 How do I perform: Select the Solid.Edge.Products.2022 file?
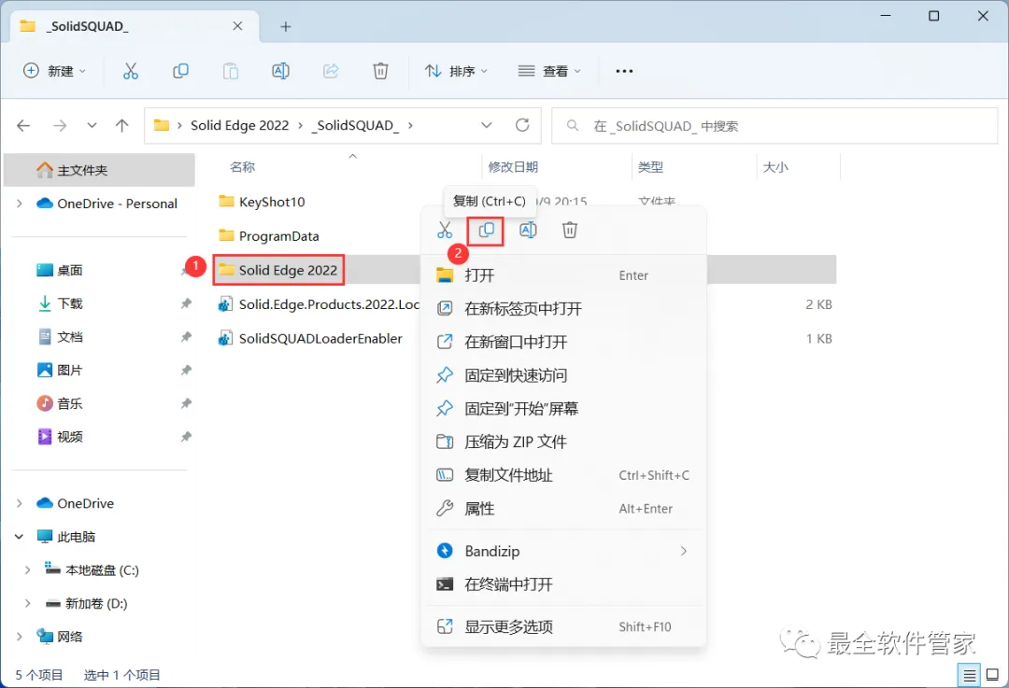[x=320, y=304]
